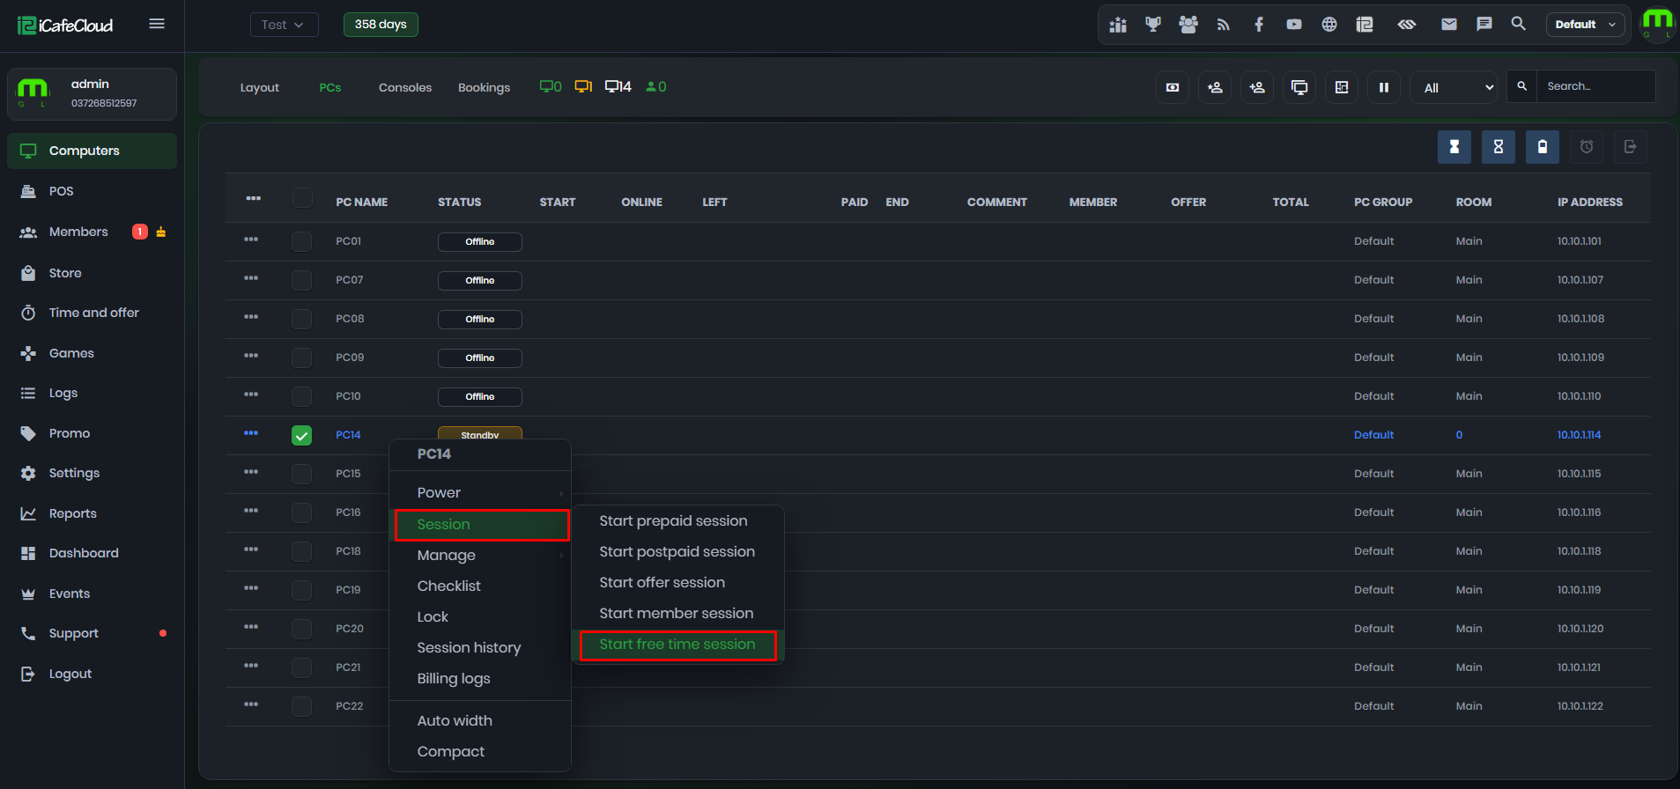Image resolution: width=1680 pixels, height=789 pixels.
Task: Open POS in the sidebar
Action: tap(92, 191)
